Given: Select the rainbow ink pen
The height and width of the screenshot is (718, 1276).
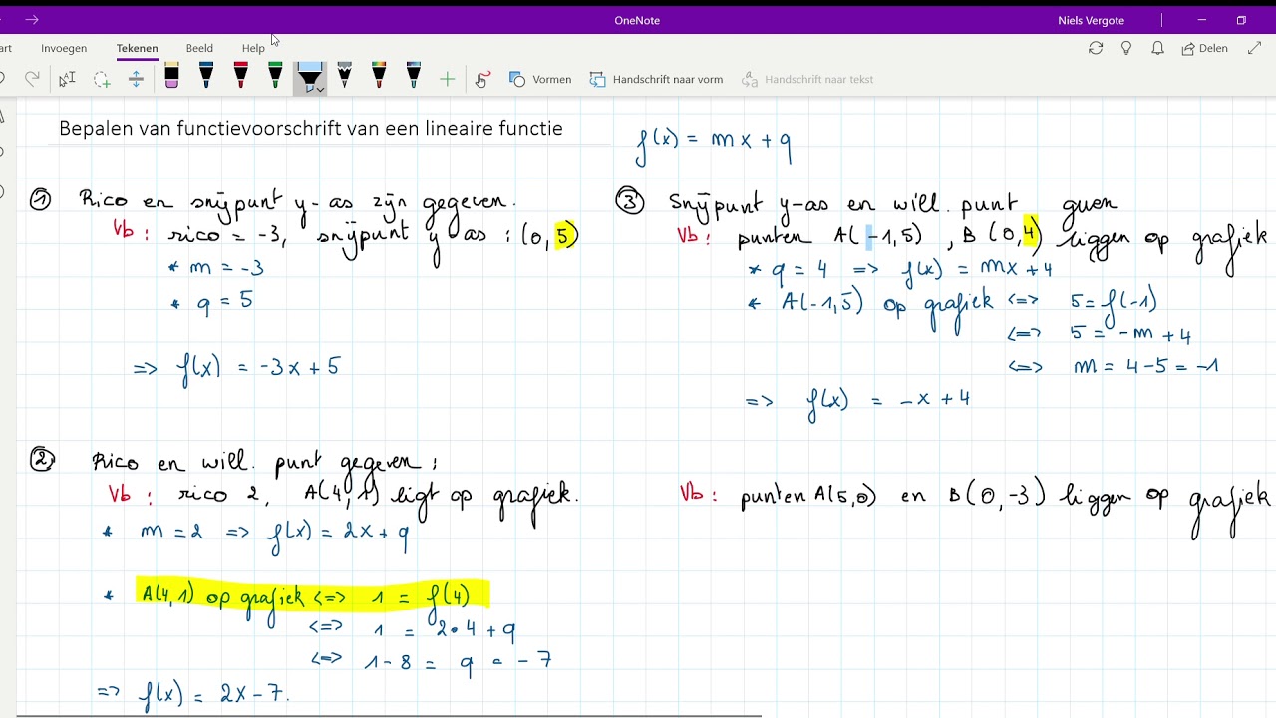Looking at the screenshot, I should click(x=379, y=76).
